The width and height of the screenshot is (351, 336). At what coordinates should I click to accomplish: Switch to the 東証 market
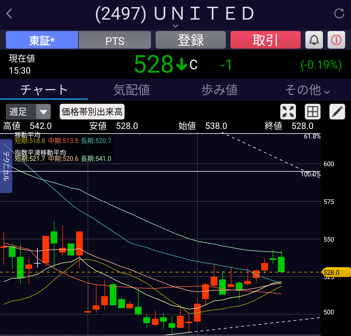[x=42, y=40]
